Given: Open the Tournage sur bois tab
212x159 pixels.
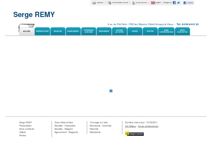Looking at the screenshot, I should [89, 31].
